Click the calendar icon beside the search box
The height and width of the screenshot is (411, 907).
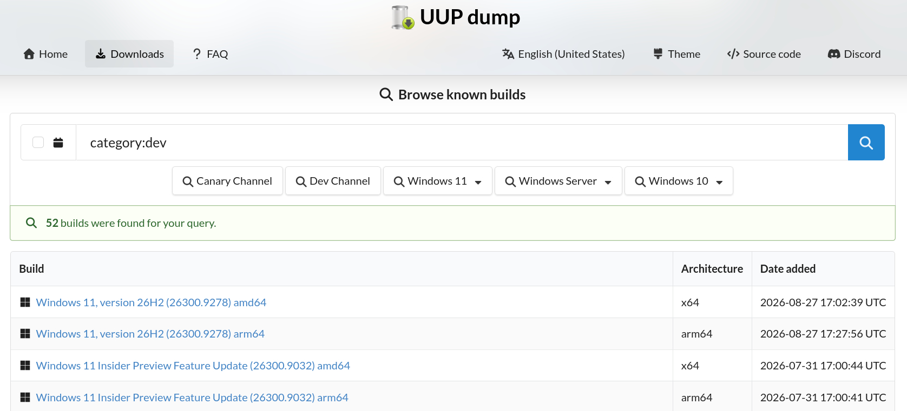(x=58, y=143)
